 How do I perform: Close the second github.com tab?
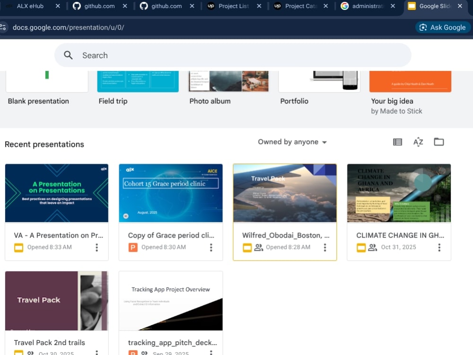(192, 6)
